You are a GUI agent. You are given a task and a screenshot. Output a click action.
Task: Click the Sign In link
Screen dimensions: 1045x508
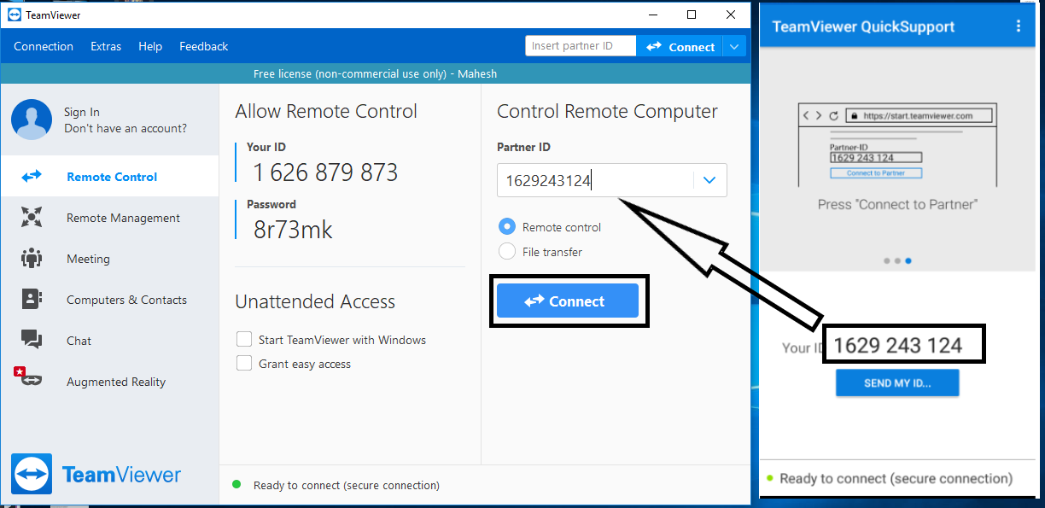[82, 112]
